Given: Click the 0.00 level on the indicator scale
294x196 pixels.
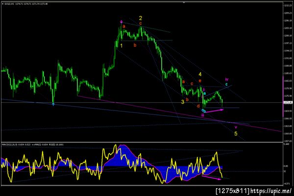Looking at the screenshot, I should tap(286, 166).
